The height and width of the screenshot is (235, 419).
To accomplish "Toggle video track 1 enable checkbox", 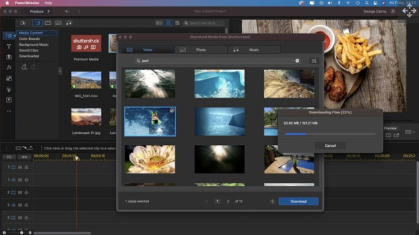I will point(20,167).
